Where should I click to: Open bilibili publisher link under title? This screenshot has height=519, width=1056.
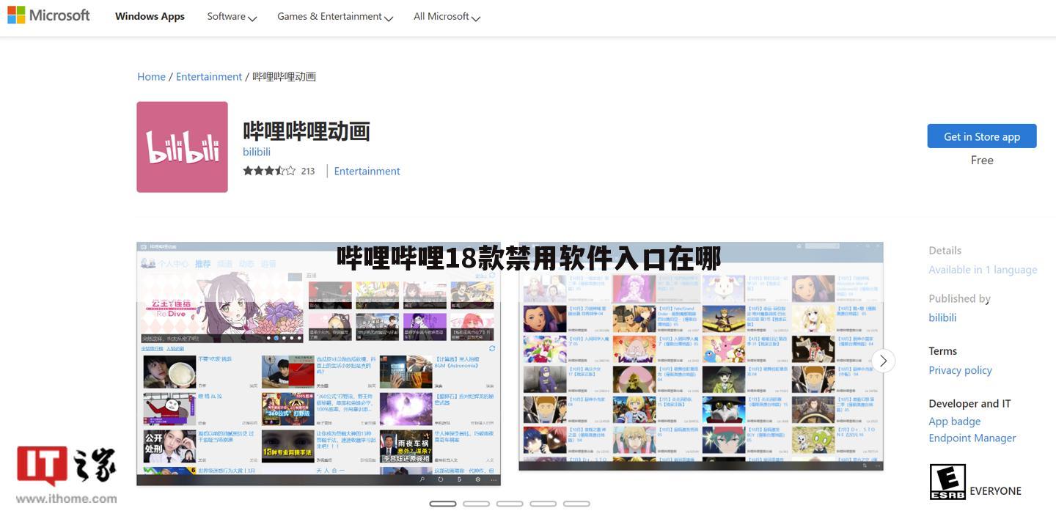257,152
